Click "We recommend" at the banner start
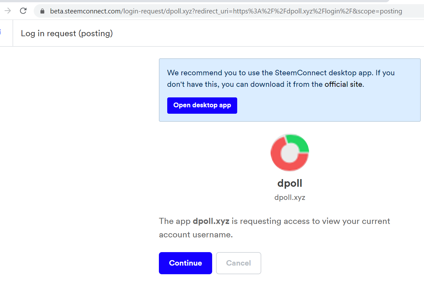Image resolution: width=424 pixels, height=288 pixels. [195, 73]
